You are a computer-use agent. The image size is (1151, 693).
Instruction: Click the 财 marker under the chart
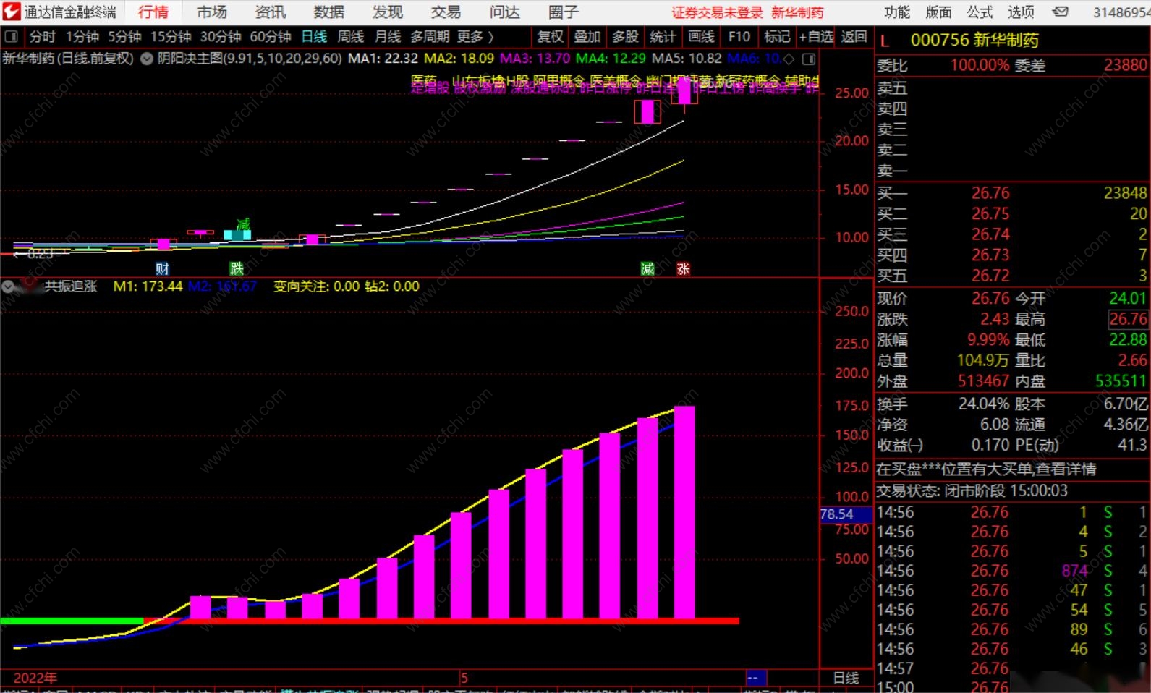coord(162,268)
